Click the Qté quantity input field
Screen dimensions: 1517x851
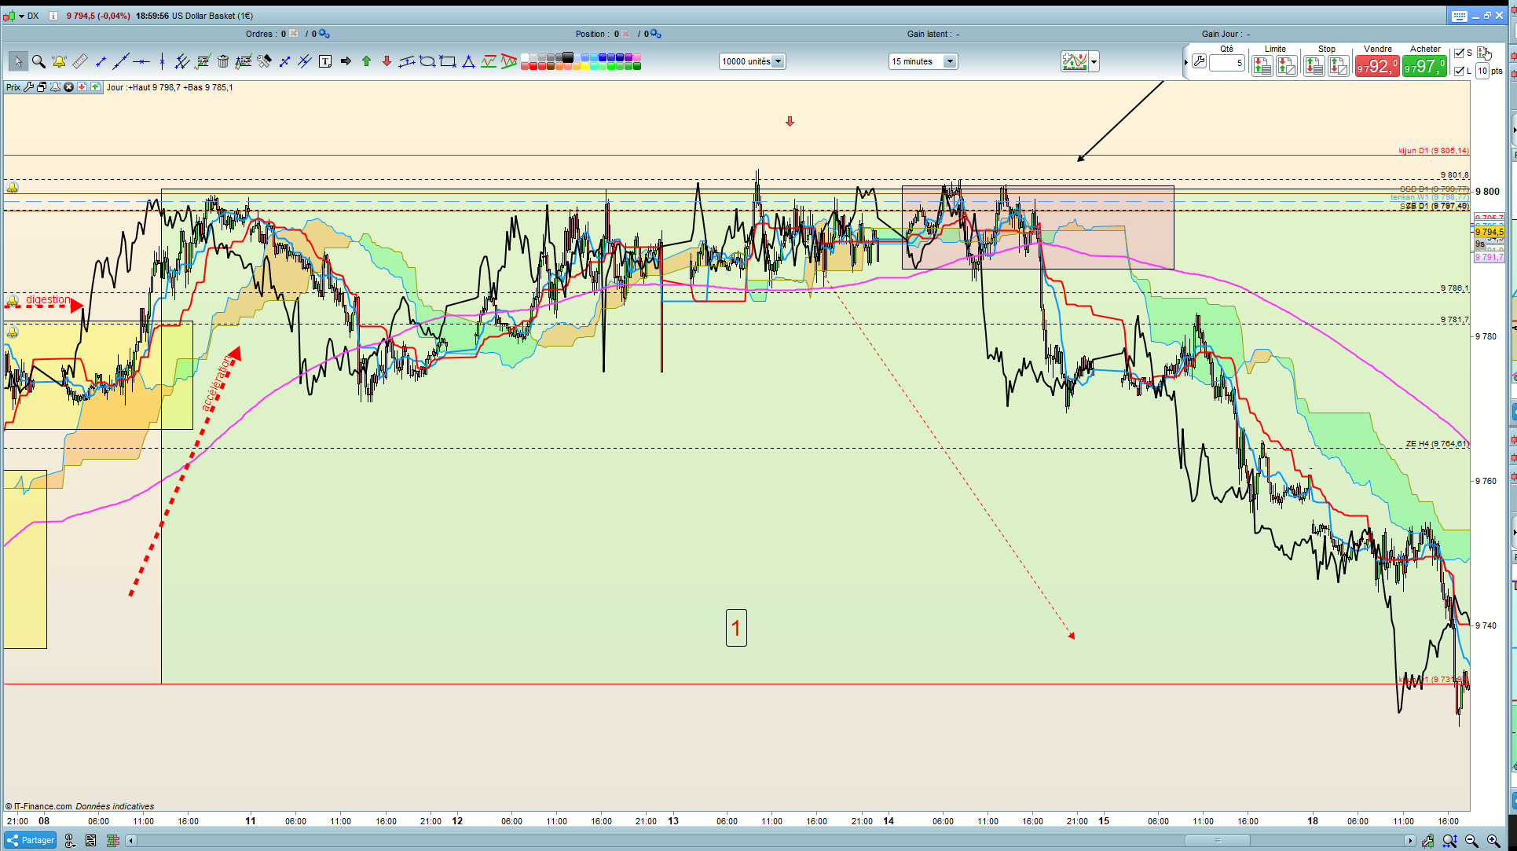[1227, 63]
